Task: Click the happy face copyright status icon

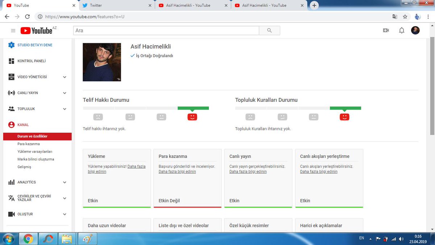Action: (192, 117)
